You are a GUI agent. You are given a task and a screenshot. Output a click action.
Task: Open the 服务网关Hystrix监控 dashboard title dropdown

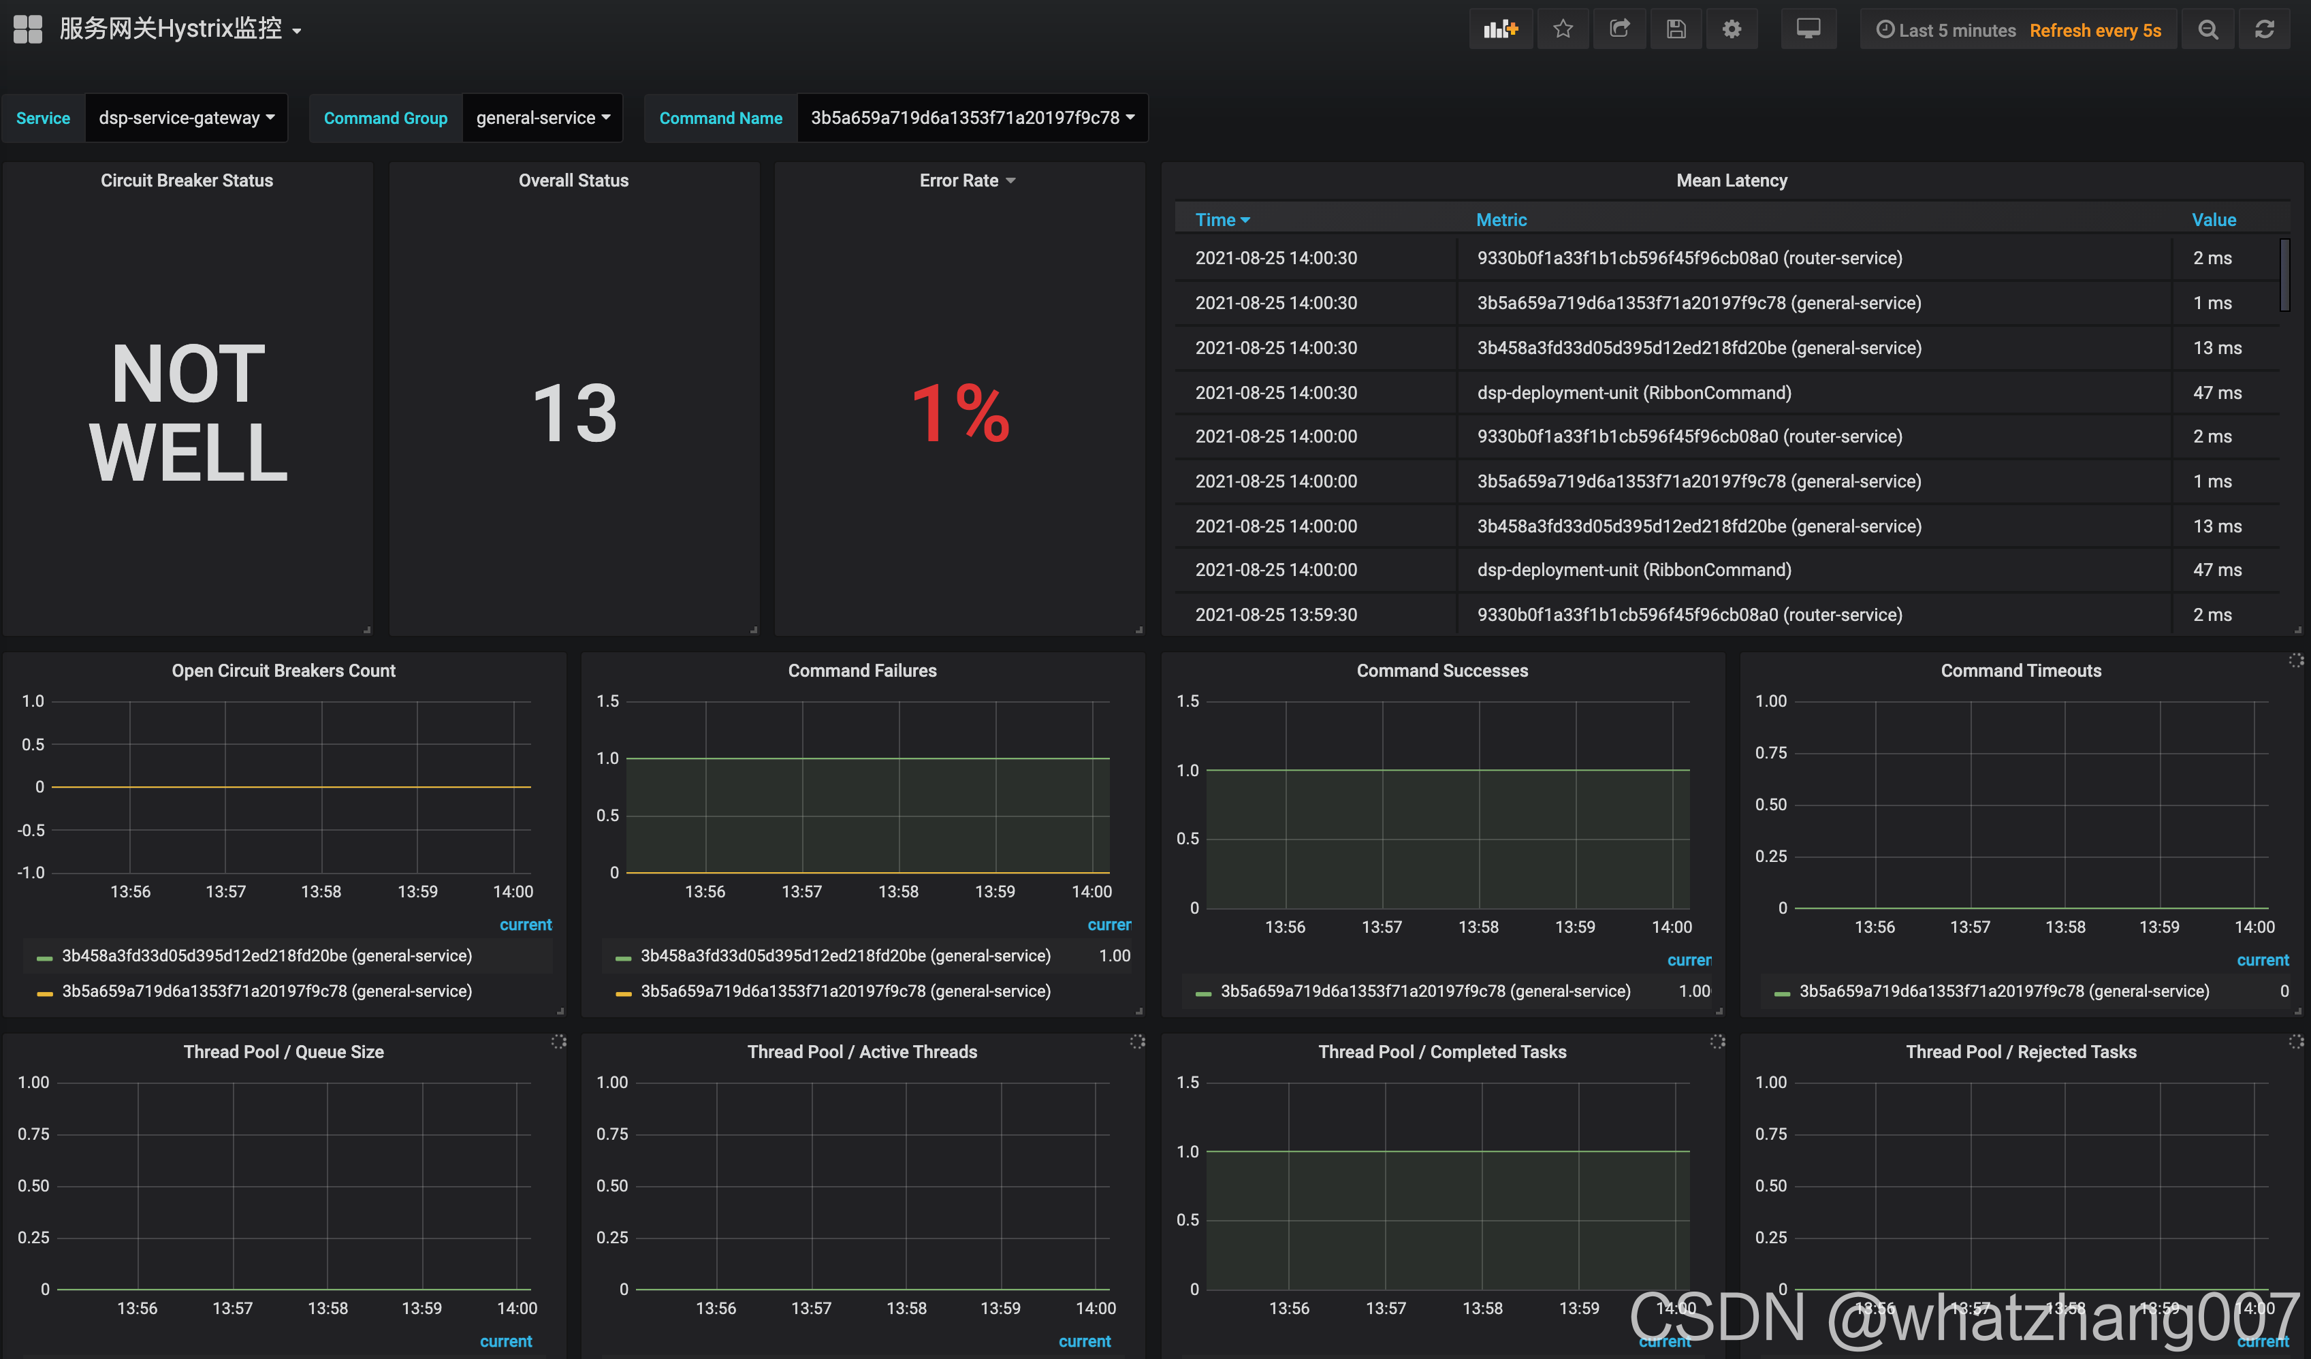(180, 29)
